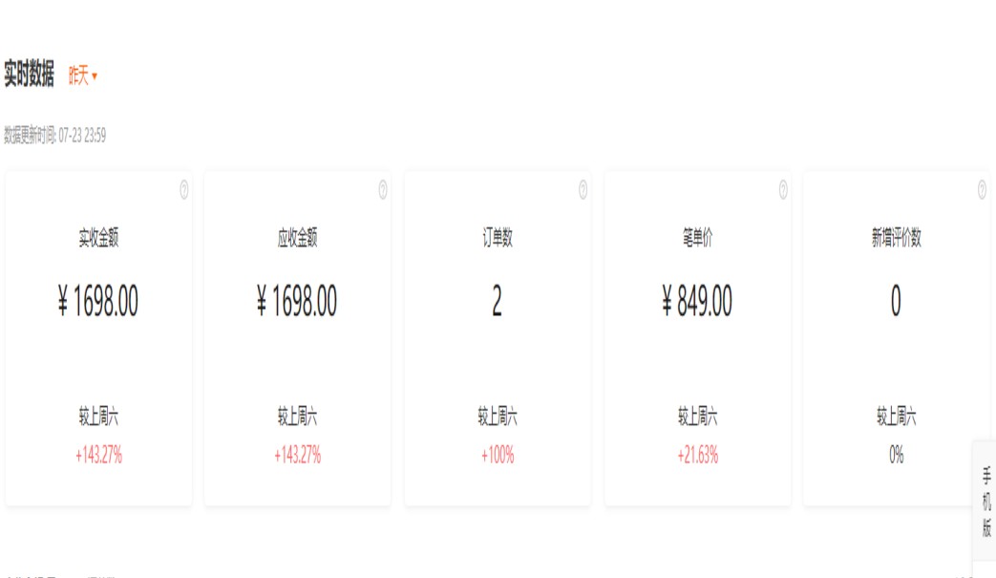Image resolution: width=996 pixels, height=578 pixels.
Task: Open the help tooltip on 应收金额 card
Action: [383, 190]
